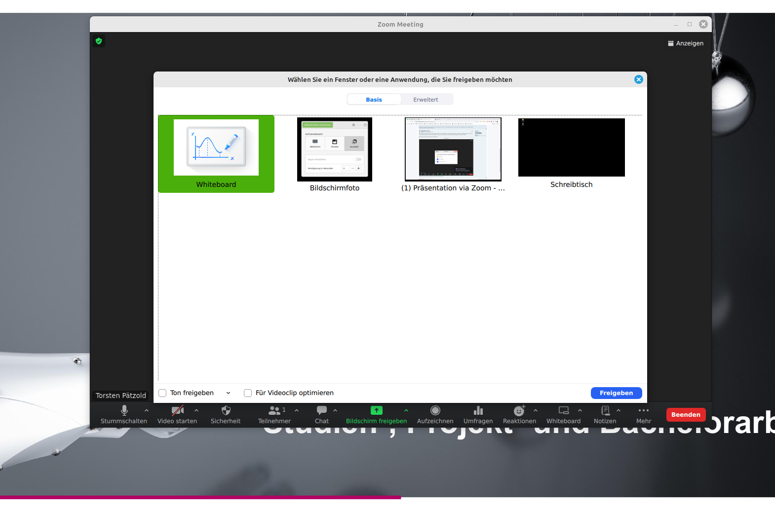Select the Schreibtisch screen thumbnail
Viewport: 775px width, 506px height.
pyautogui.click(x=571, y=148)
